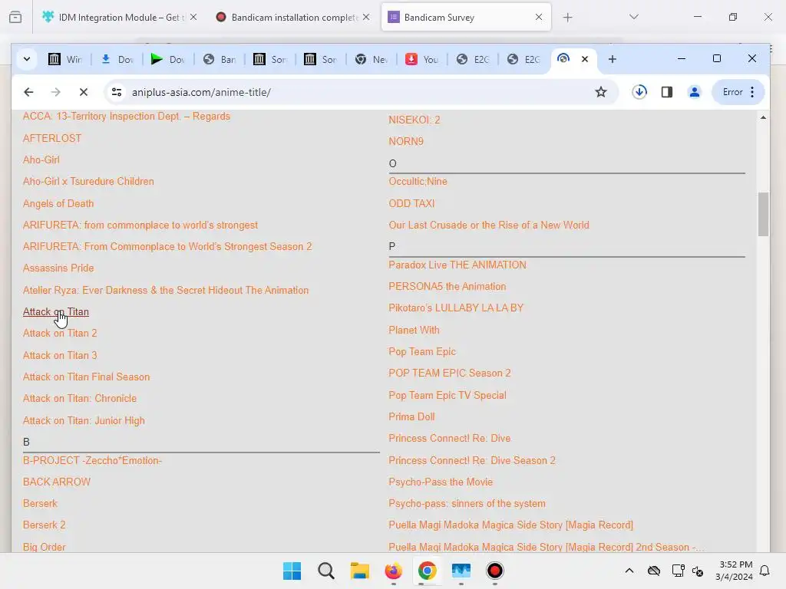Stop page loading with the X button

(x=83, y=92)
